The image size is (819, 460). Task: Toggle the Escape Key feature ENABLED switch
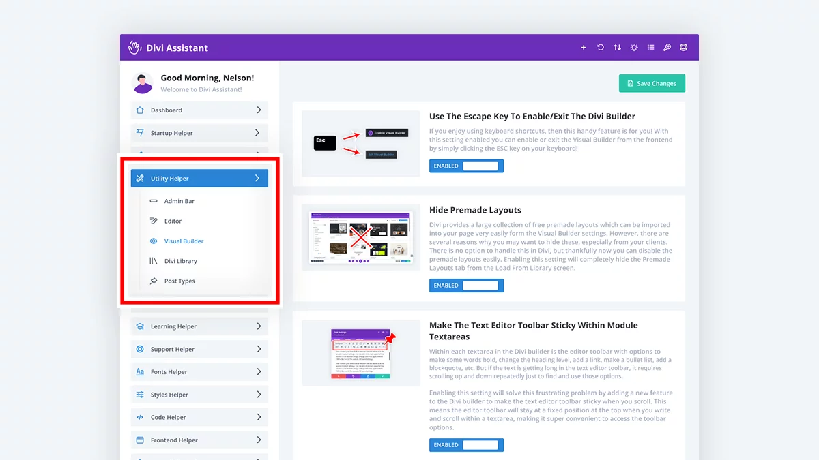tap(466, 166)
